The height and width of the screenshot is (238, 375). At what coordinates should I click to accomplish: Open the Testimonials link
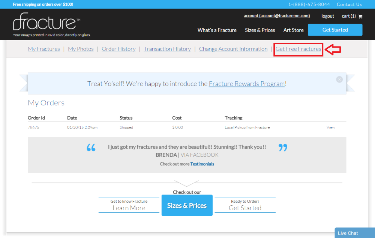click(x=202, y=164)
